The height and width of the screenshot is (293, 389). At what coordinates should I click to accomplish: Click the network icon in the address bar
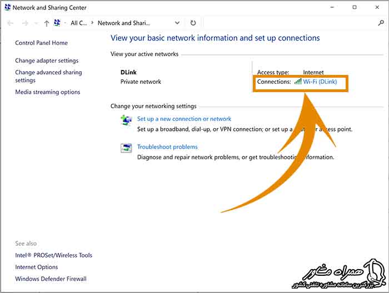click(57, 23)
